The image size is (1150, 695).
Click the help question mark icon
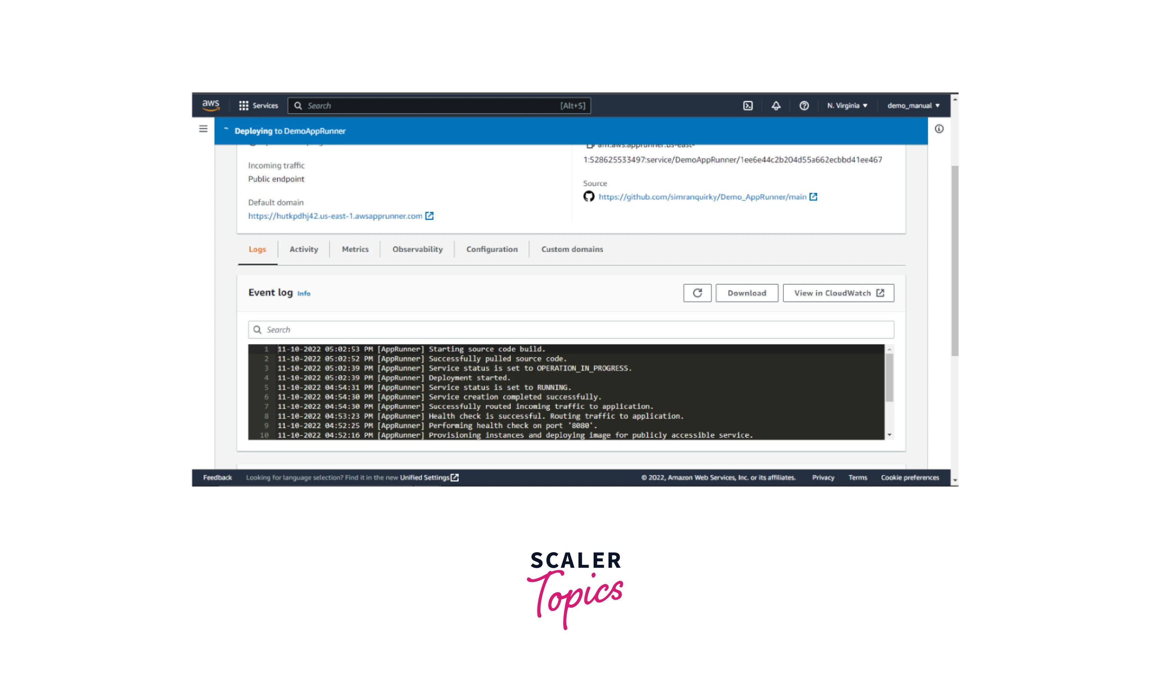point(804,106)
